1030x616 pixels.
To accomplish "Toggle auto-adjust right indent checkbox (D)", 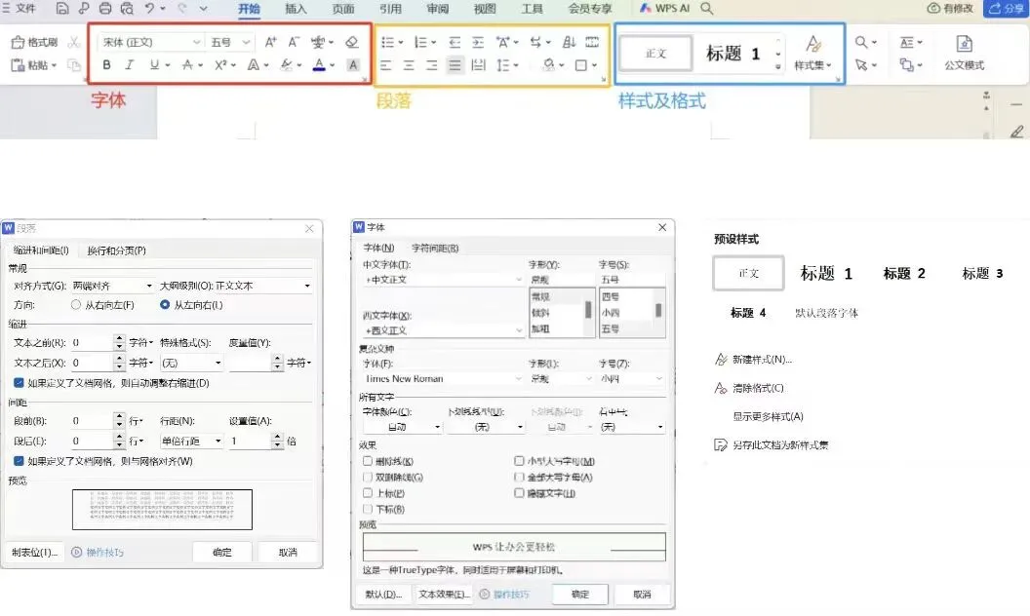I will point(19,383).
